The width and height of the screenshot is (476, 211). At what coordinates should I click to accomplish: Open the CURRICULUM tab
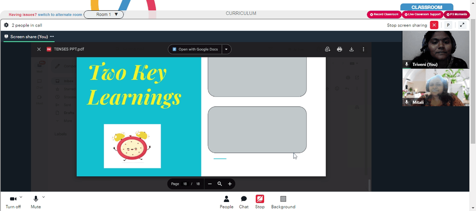(x=241, y=13)
